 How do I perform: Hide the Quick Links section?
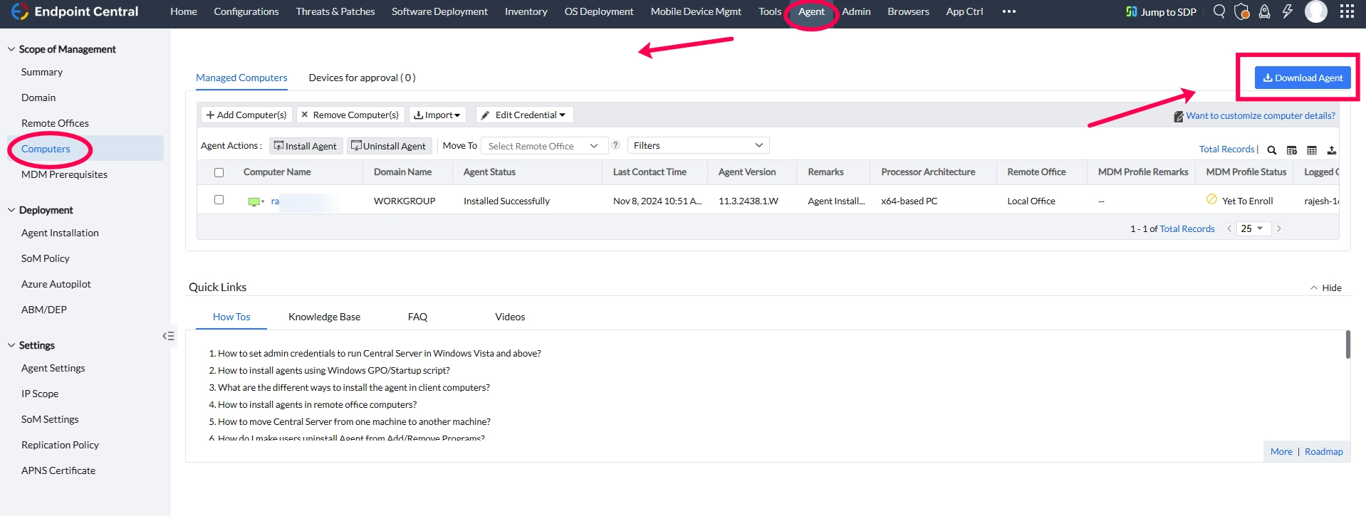tap(1325, 288)
